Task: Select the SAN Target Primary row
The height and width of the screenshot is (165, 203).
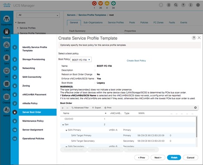Action: pyautogui.click(x=128, y=135)
